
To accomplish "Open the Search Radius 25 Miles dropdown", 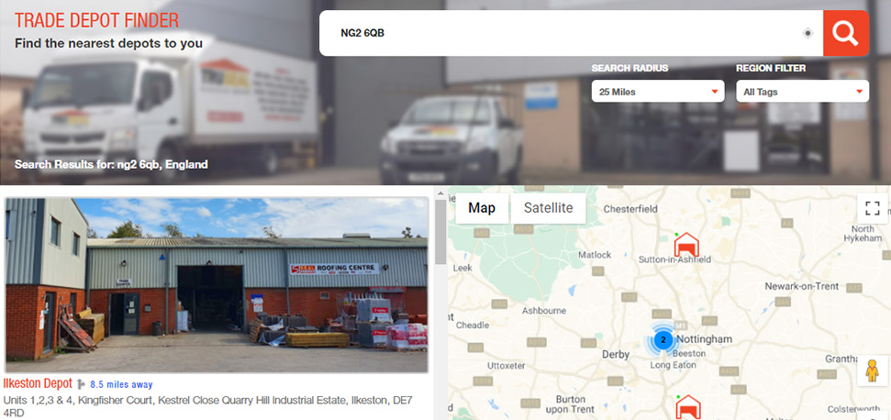I will coord(658,92).
